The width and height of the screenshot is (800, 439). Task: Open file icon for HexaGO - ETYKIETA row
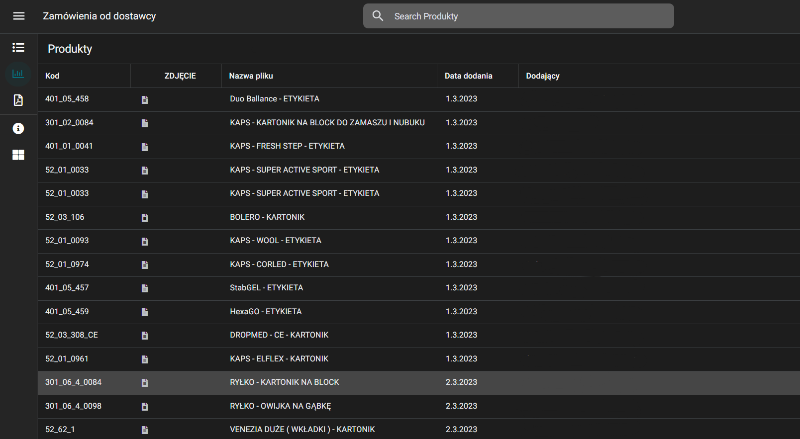point(145,312)
